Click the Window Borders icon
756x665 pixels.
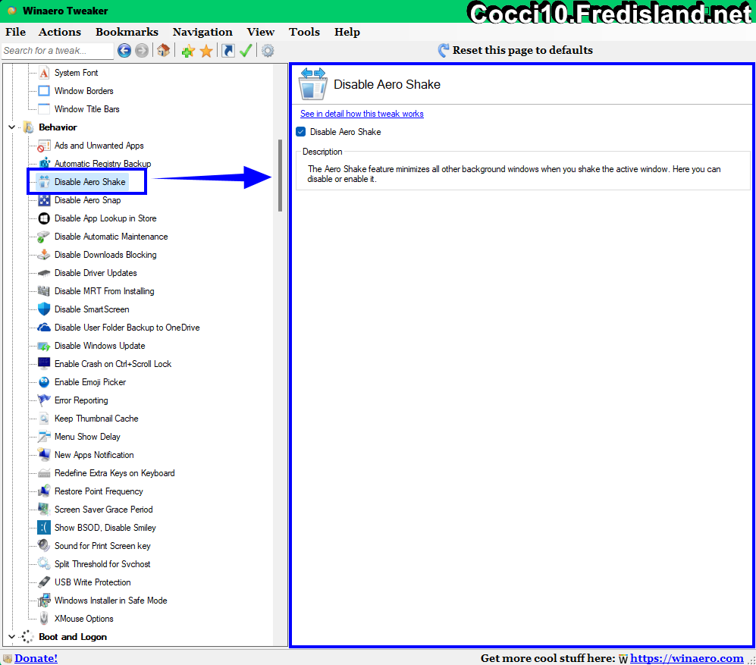click(44, 91)
